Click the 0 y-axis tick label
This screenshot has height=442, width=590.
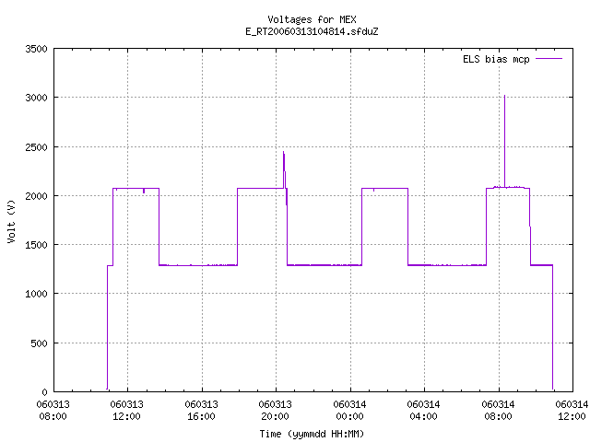[x=45, y=392]
